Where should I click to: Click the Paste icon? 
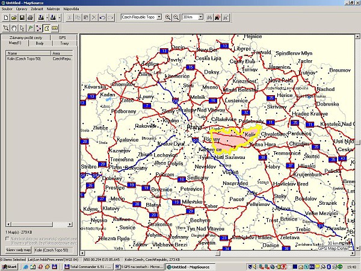86,17
